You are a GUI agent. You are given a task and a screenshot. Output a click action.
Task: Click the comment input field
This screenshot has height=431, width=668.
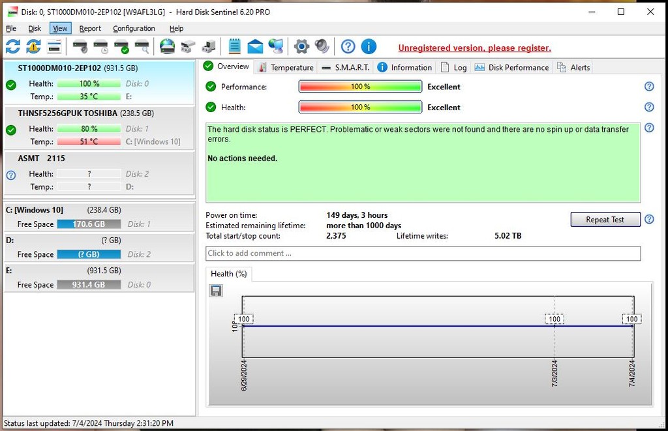click(423, 254)
